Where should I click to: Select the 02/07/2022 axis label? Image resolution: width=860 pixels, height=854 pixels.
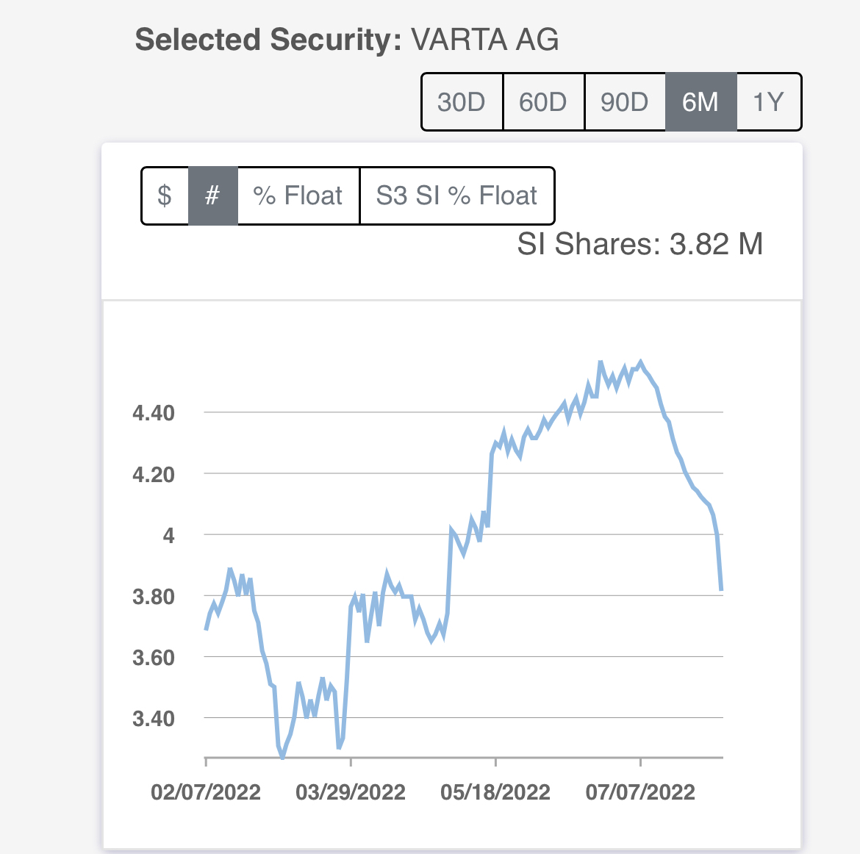206,792
